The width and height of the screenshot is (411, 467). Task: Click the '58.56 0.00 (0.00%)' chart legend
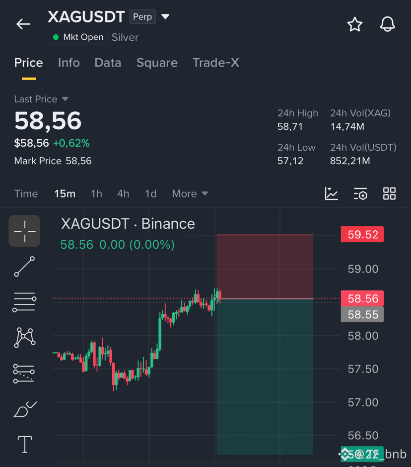pyautogui.click(x=117, y=245)
